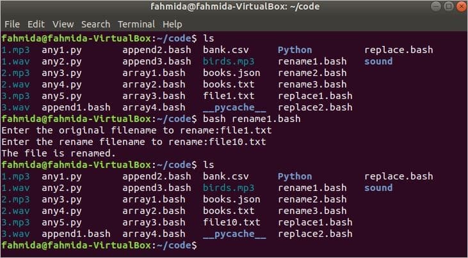Viewport: 468px width, 258px height.
Task: Open the Terminal menu
Action: [136, 24]
